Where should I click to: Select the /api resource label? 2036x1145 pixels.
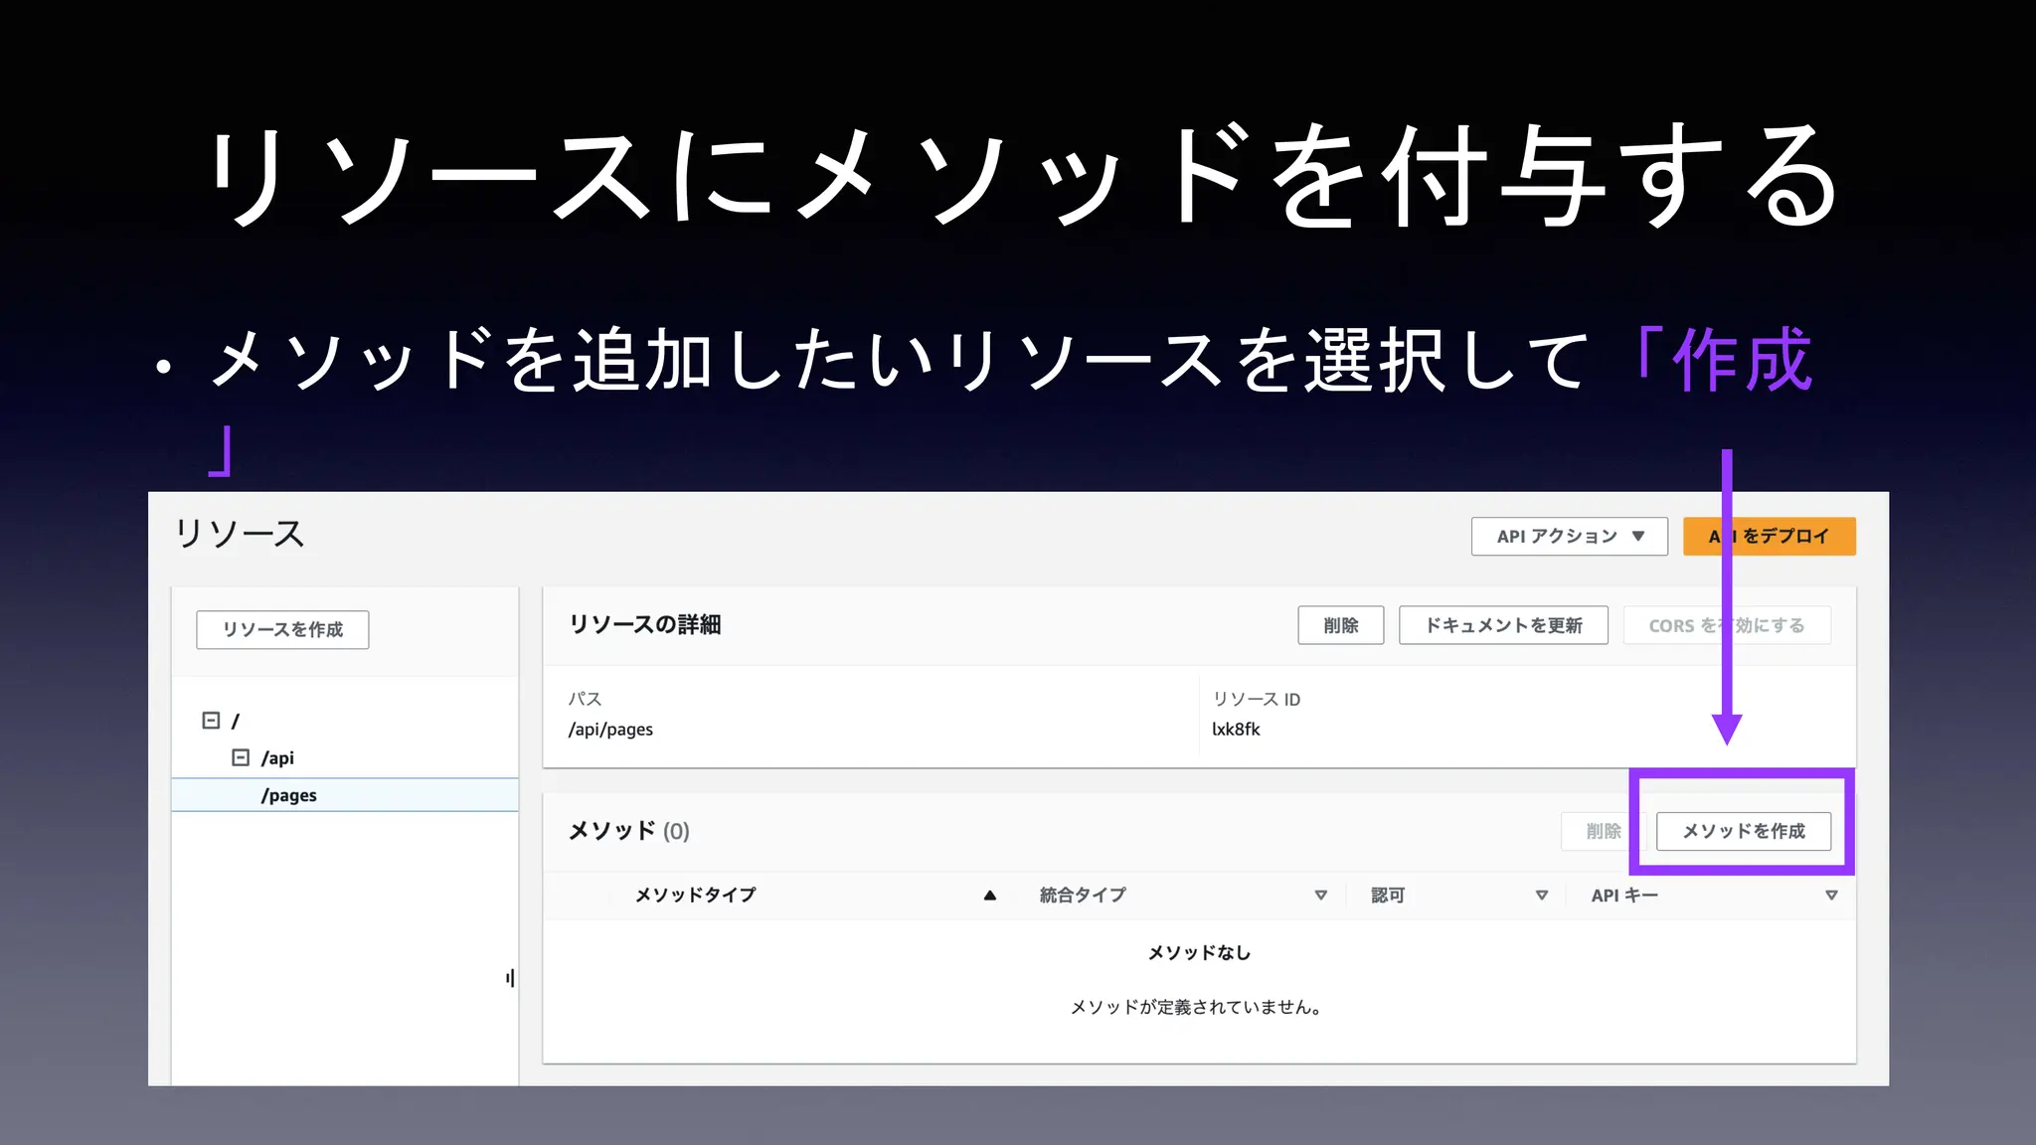pyautogui.click(x=277, y=758)
